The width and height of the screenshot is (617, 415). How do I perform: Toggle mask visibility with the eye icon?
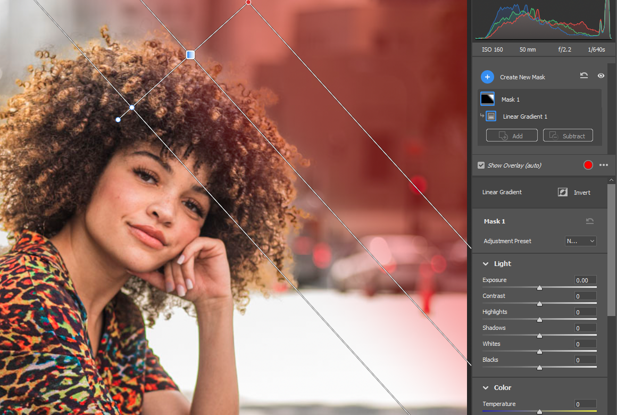click(x=601, y=76)
